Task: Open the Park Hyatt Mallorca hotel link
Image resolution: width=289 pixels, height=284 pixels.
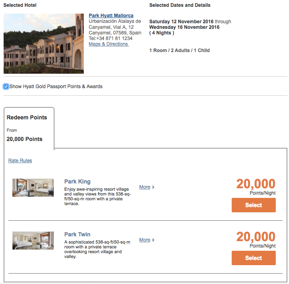Action: click(x=111, y=16)
